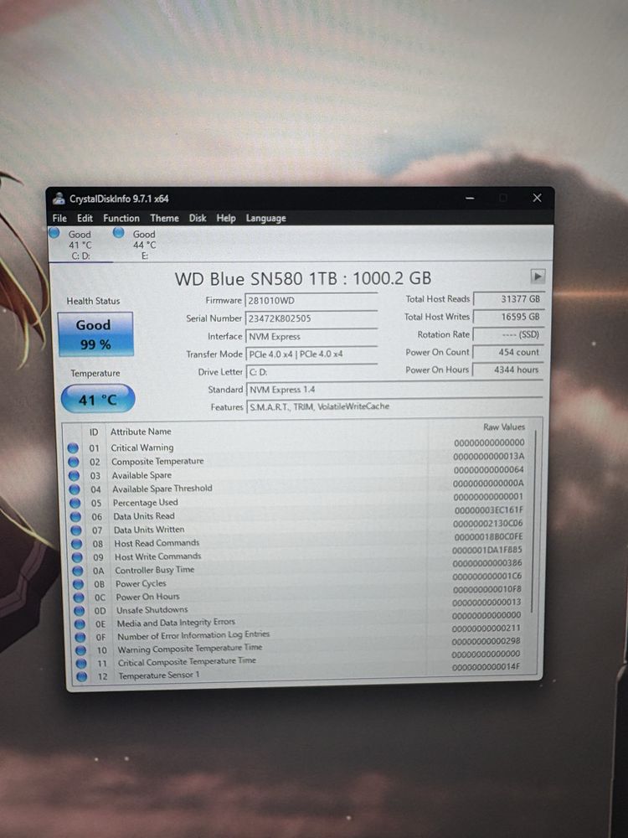Click the status icon for Composite Temperature
This screenshot has width=628, height=838.
coord(74,462)
